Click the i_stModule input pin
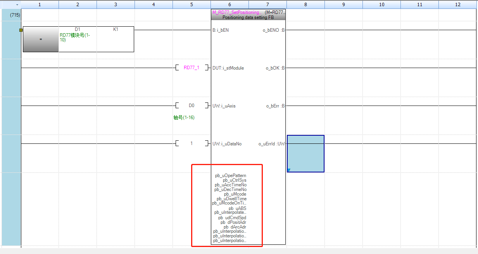This screenshot has width=478, height=254. point(228,68)
